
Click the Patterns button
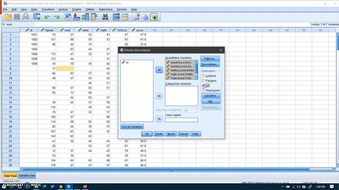click(210, 59)
